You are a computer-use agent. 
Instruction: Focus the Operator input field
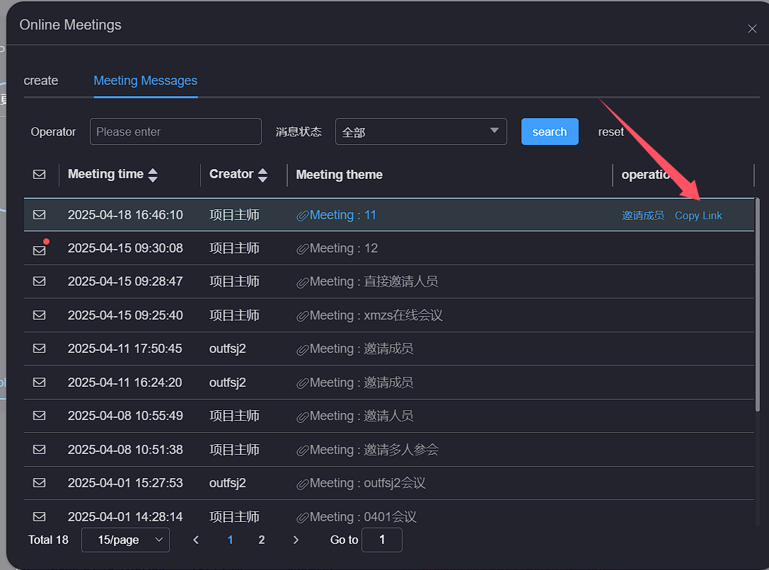coord(175,132)
